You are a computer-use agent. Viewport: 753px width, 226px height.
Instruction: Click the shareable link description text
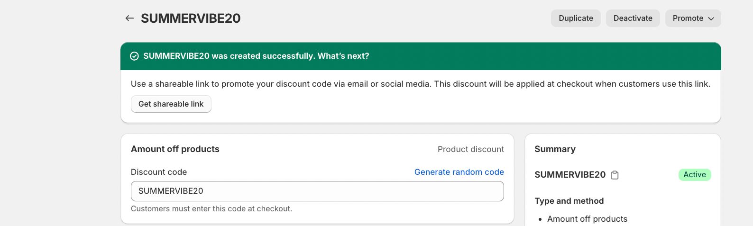[420, 84]
